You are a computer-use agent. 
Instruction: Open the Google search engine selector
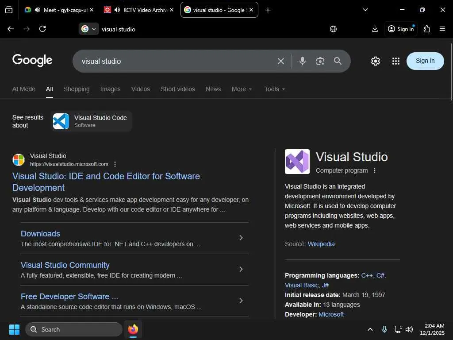(88, 29)
